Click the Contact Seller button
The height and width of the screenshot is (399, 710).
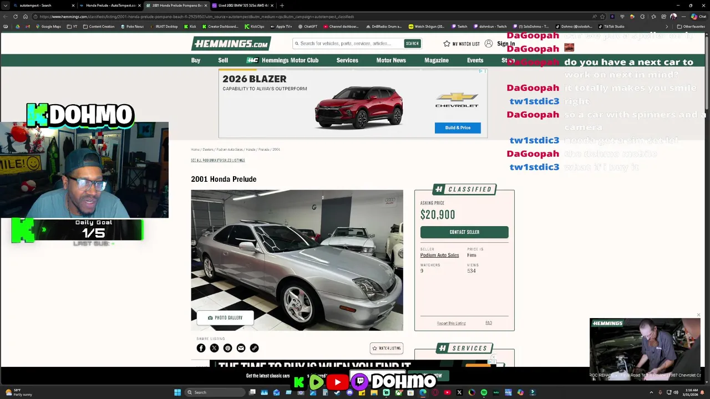click(x=464, y=232)
